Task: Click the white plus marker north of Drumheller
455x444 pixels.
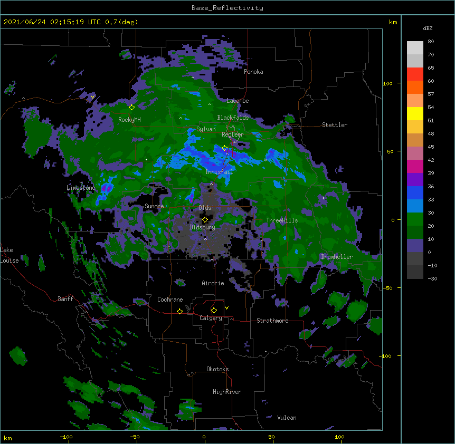Action: (323, 198)
